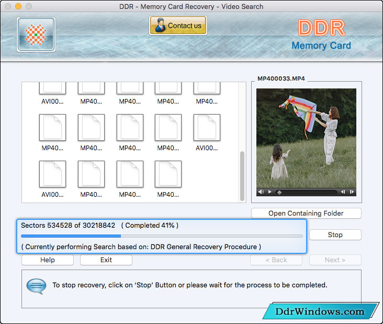Select the AVI00... file in the middle row
Viewport: 383px width, 324px height.
207,132
